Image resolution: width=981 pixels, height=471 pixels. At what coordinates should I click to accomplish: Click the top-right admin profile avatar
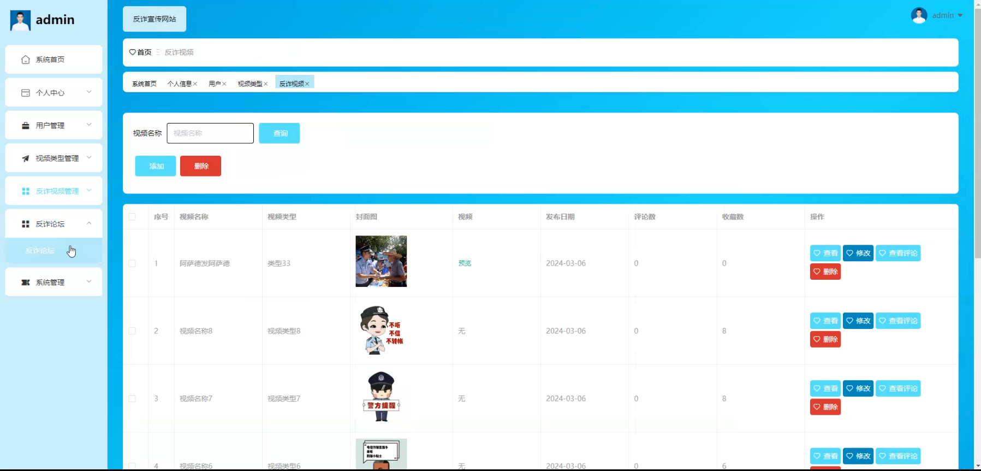click(919, 15)
